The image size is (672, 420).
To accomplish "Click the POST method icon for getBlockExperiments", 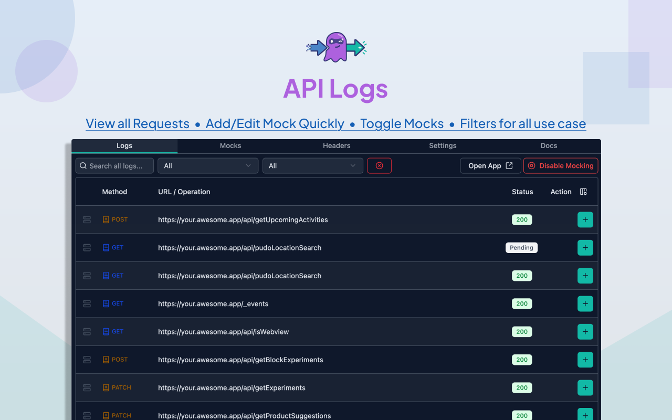I will point(106,360).
